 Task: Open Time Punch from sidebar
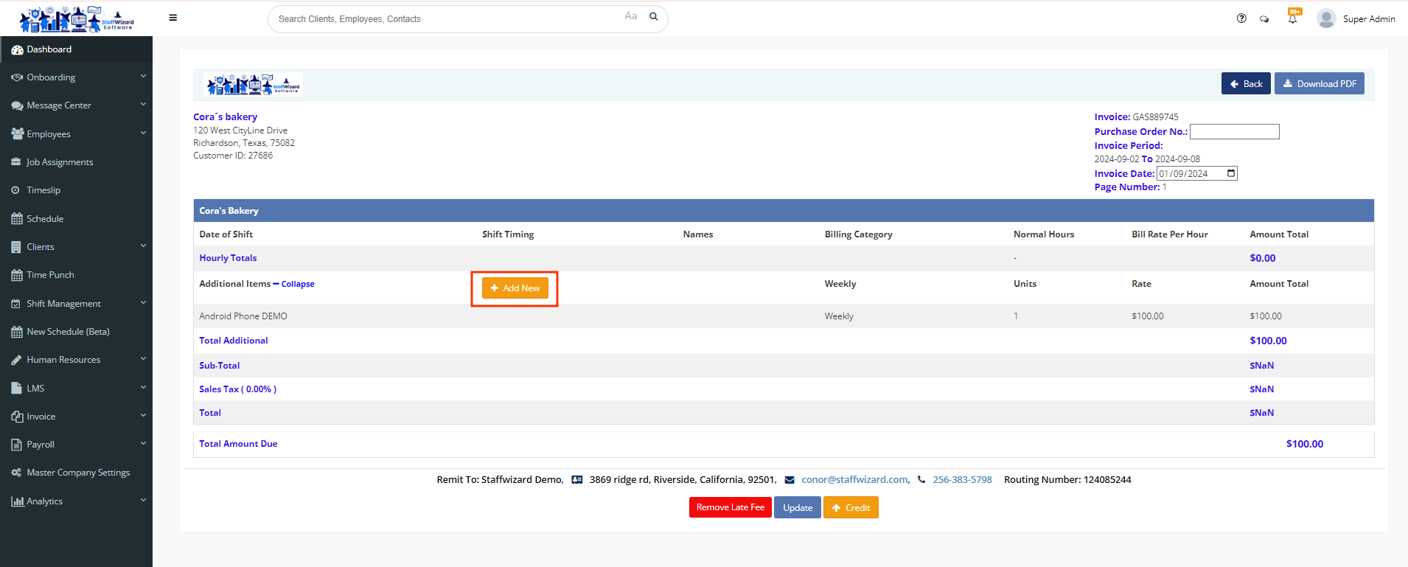click(x=76, y=275)
